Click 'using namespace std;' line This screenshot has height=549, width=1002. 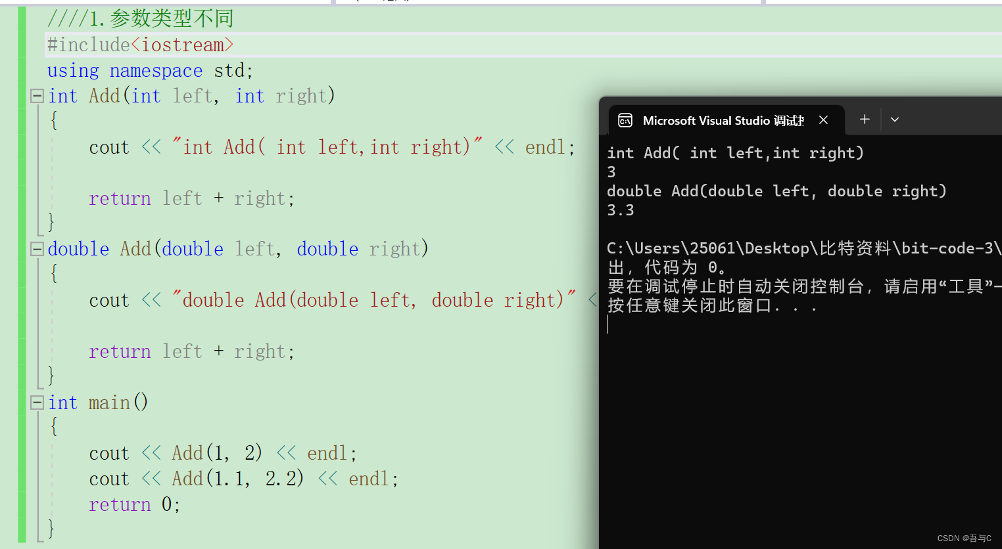tap(150, 70)
